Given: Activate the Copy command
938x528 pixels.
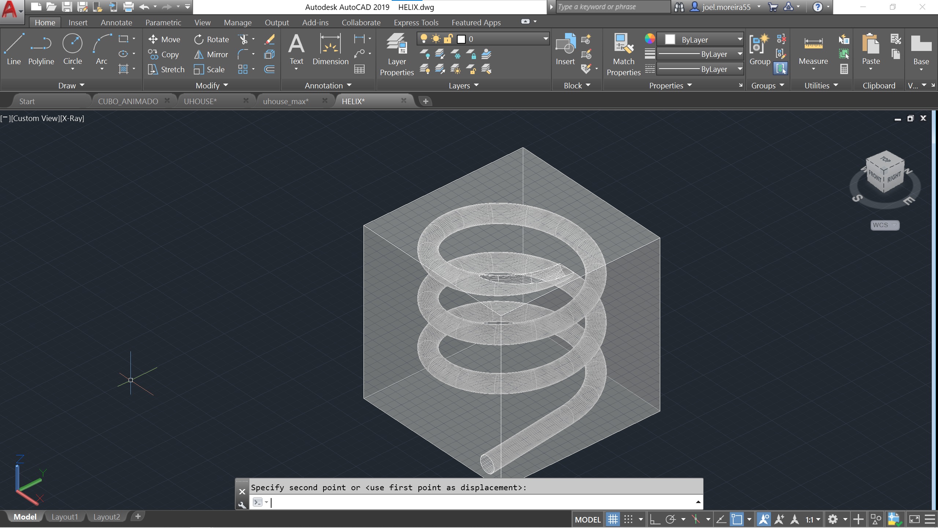Looking at the screenshot, I should click(x=163, y=54).
